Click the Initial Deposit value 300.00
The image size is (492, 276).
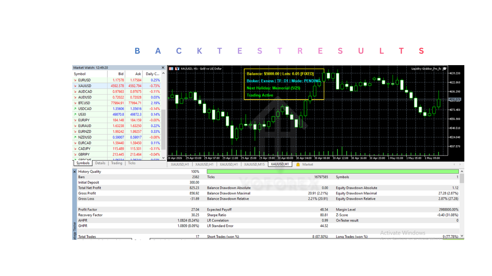[x=194, y=182]
